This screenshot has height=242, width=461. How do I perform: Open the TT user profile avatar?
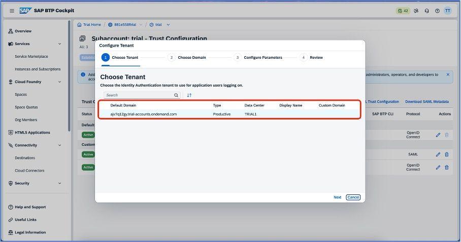click(447, 11)
